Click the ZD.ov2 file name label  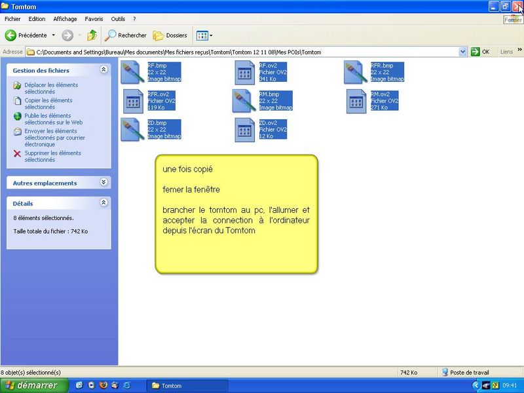269,123
